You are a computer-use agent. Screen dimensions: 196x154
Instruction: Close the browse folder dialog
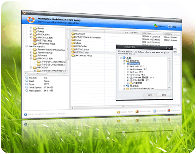170,48
